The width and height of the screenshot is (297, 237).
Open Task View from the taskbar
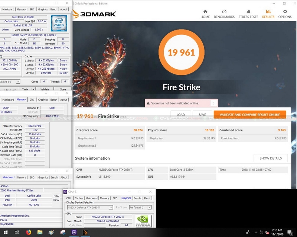[x=17, y=232]
